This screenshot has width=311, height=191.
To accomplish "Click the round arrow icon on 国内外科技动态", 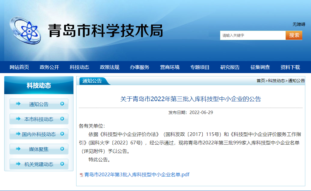I will click(x=62, y=134).
